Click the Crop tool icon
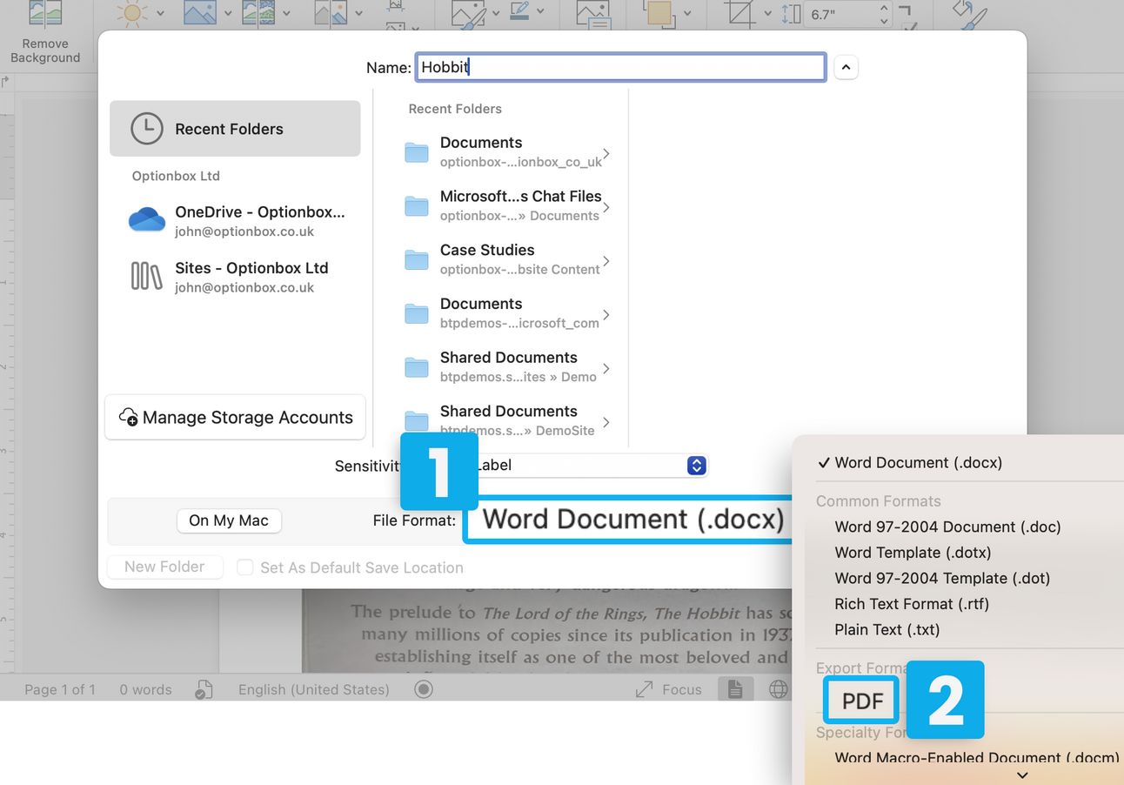Image resolution: width=1124 pixels, height=785 pixels. (742, 13)
